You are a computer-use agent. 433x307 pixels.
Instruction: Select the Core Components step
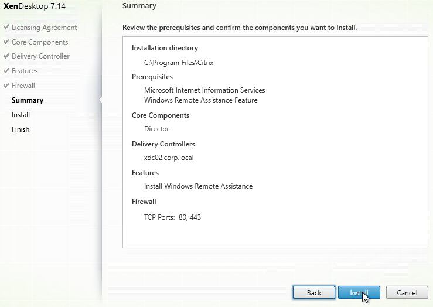(x=40, y=42)
